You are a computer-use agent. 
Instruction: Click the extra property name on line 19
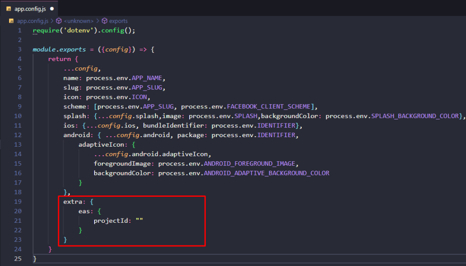[71, 201]
